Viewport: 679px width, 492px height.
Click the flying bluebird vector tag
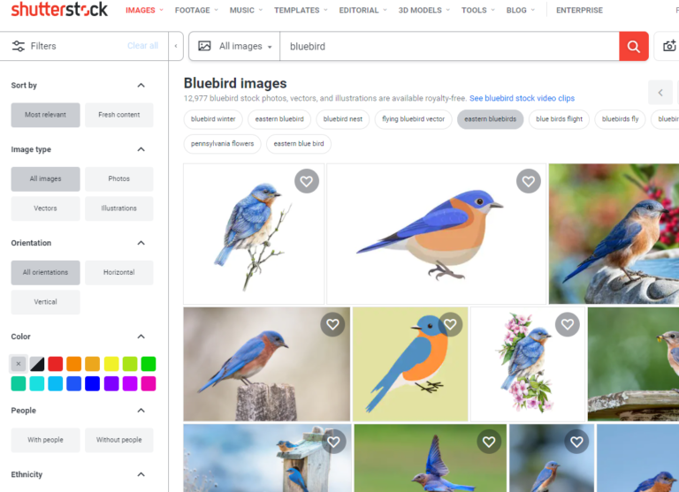(413, 119)
